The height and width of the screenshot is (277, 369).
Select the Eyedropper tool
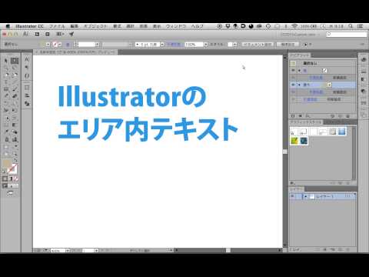pyautogui.click(x=6, y=132)
